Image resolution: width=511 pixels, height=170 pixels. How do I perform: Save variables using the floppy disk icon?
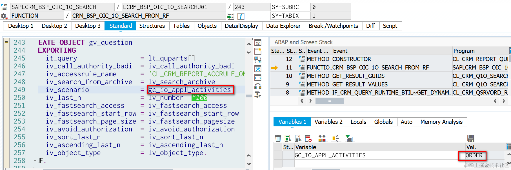tap(471, 138)
